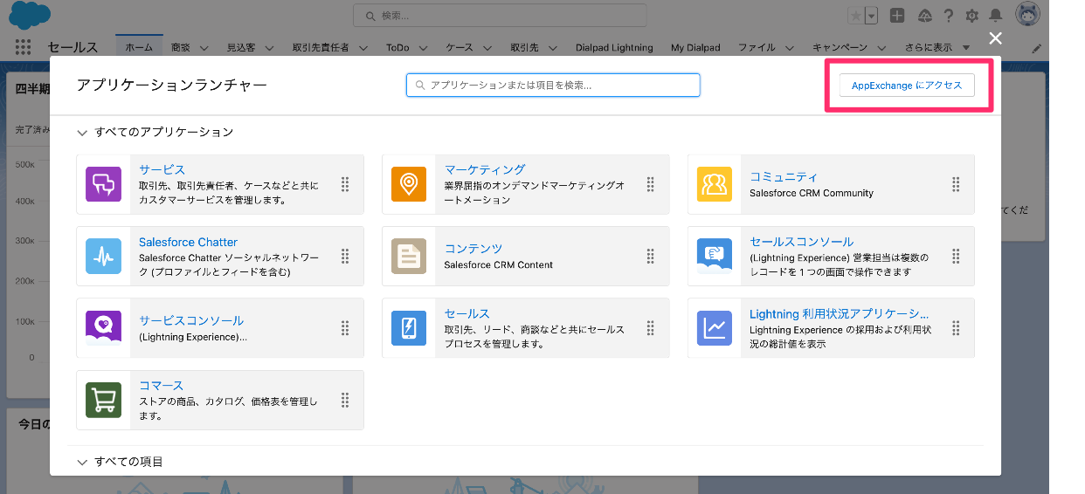This screenshot has height=494, width=1085.
Task: Open the コンテンツ beige document icon
Action: [409, 256]
